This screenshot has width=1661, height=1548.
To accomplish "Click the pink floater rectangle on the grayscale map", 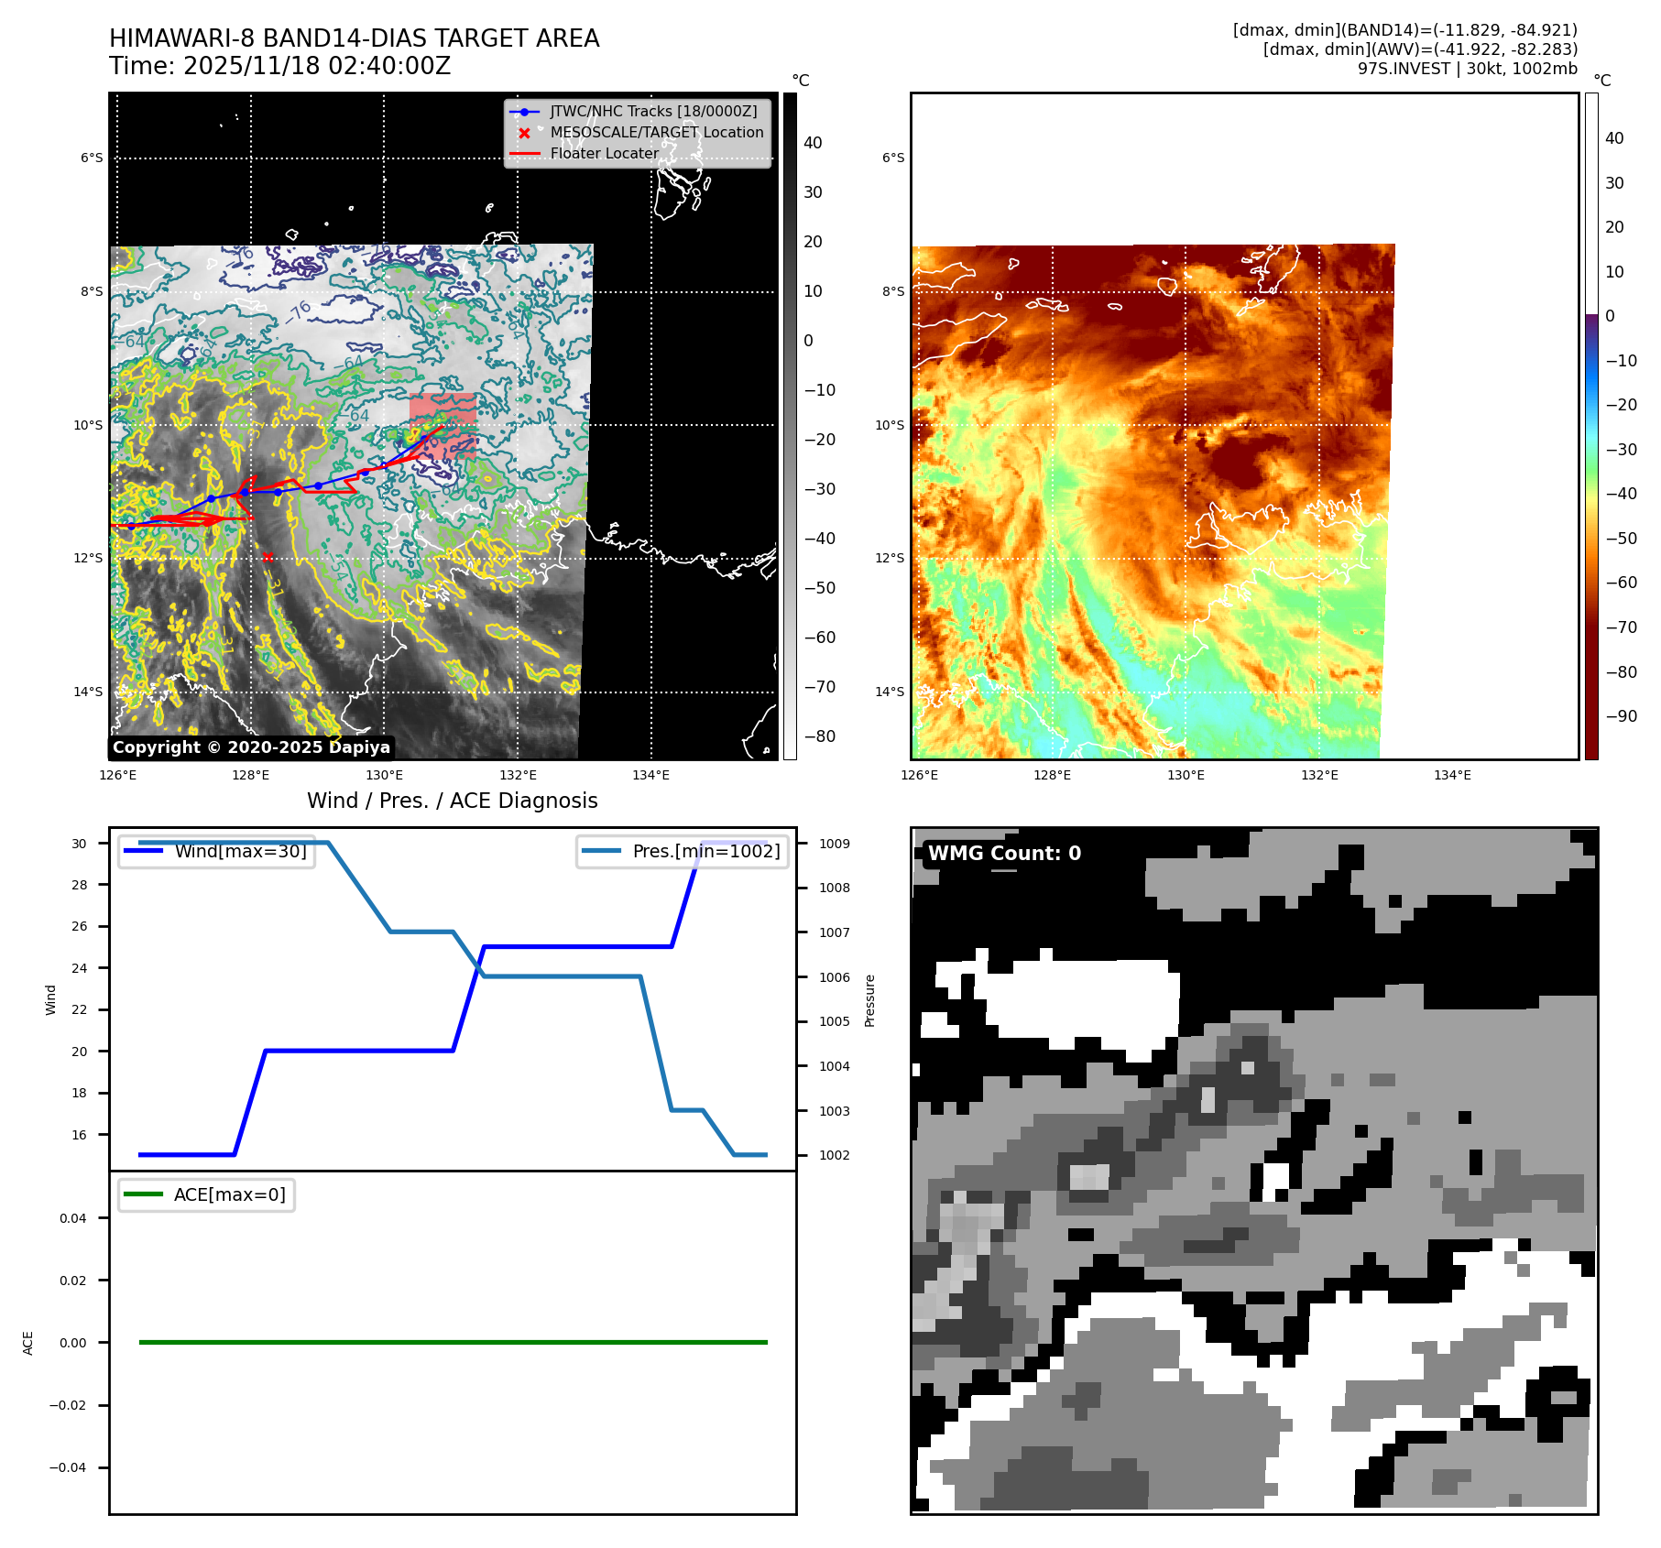I will click(443, 426).
